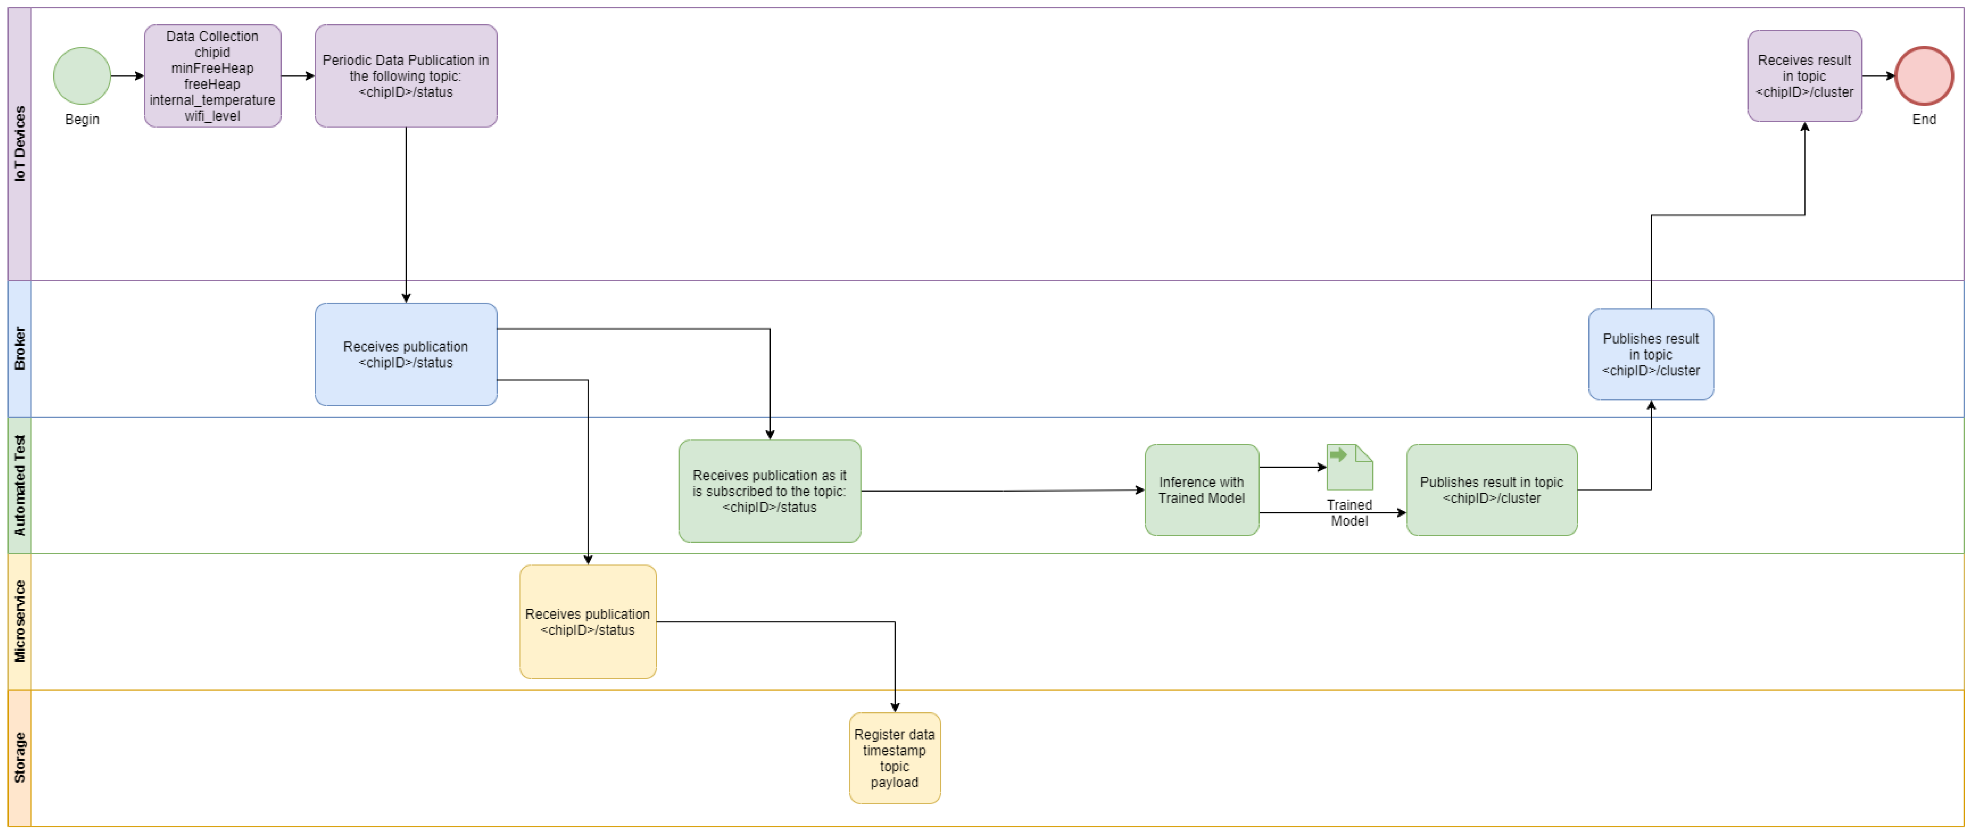
Task: Select the Microservice Receives publication box
Action: point(587,622)
